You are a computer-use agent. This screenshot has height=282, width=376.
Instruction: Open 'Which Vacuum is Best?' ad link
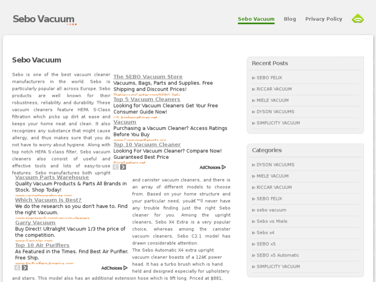tap(48, 200)
